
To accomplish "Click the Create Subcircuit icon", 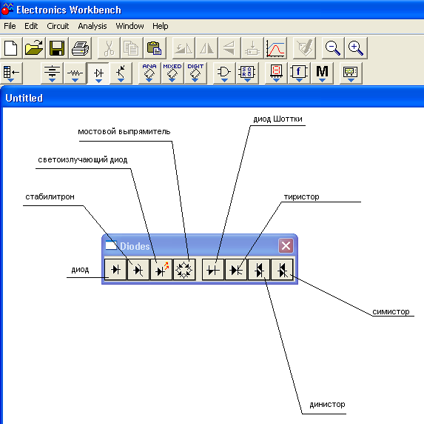I will pos(252,48).
